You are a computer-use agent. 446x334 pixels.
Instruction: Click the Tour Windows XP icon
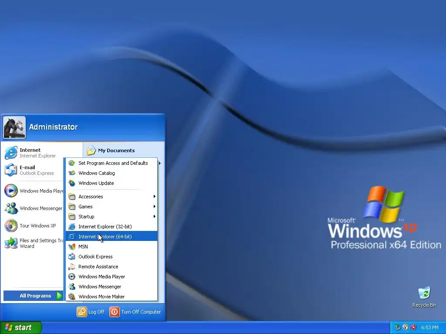[x=11, y=226]
